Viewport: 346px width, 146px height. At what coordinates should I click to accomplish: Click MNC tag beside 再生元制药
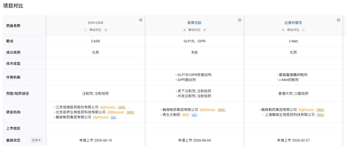click(x=185, y=115)
